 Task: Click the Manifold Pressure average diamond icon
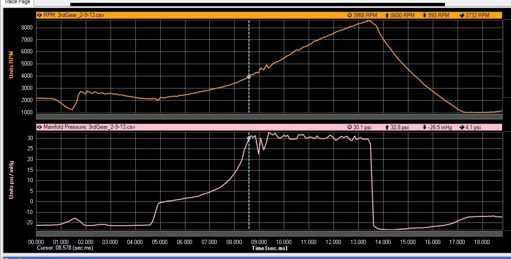click(x=461, y=127)
